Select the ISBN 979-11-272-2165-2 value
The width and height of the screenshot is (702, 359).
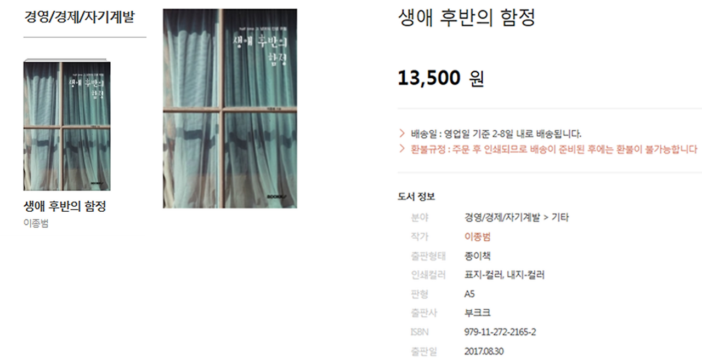tap(500, 332)
